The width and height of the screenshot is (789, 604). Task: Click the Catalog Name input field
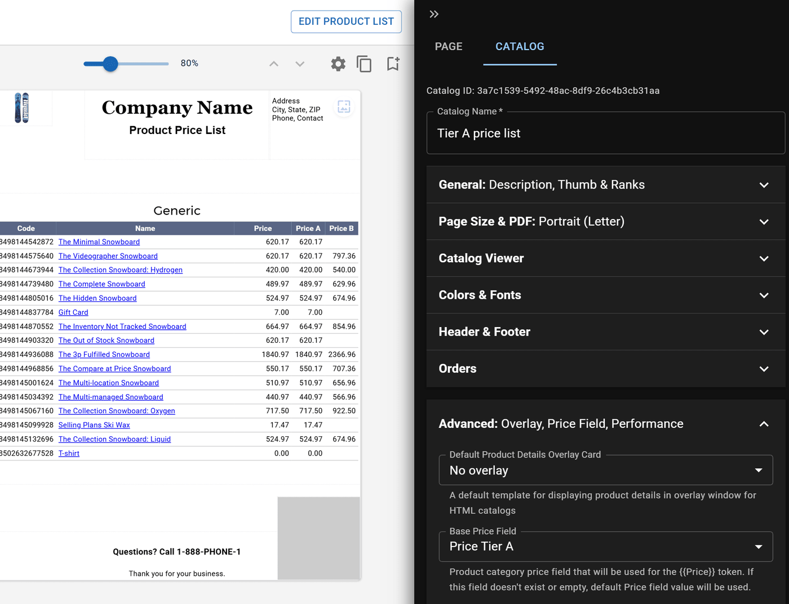pos(606,133)
